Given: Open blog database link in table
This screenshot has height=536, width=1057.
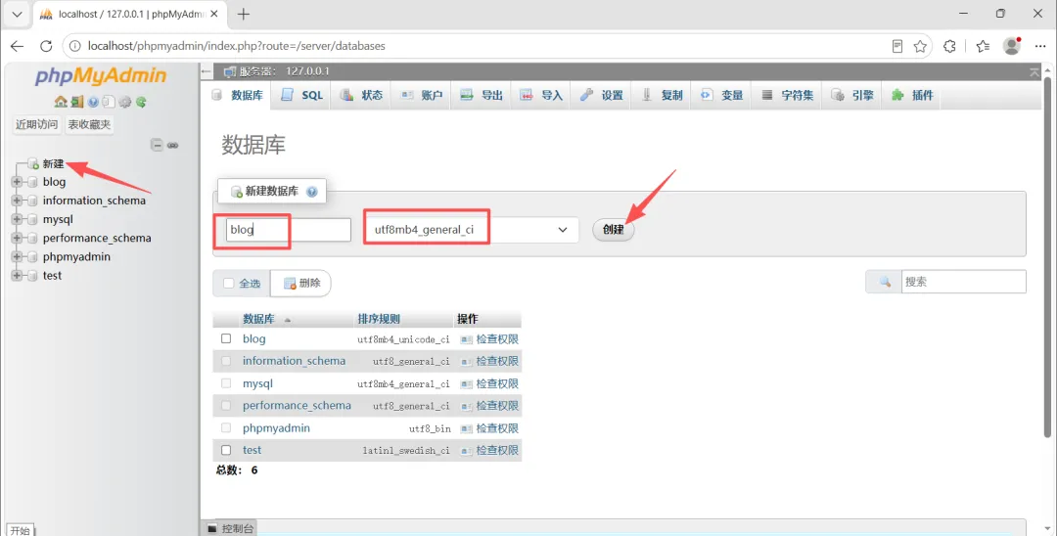Looking at the screenshot, I should click(254, 338).
